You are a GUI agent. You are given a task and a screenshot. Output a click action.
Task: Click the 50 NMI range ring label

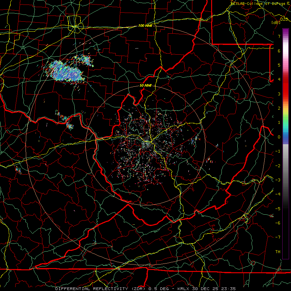click(145, 86)
